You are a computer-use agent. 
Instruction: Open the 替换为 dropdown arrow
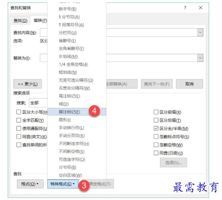(200, 58)
